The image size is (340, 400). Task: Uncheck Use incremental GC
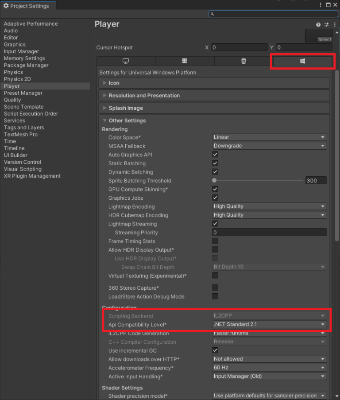point(215,350)
